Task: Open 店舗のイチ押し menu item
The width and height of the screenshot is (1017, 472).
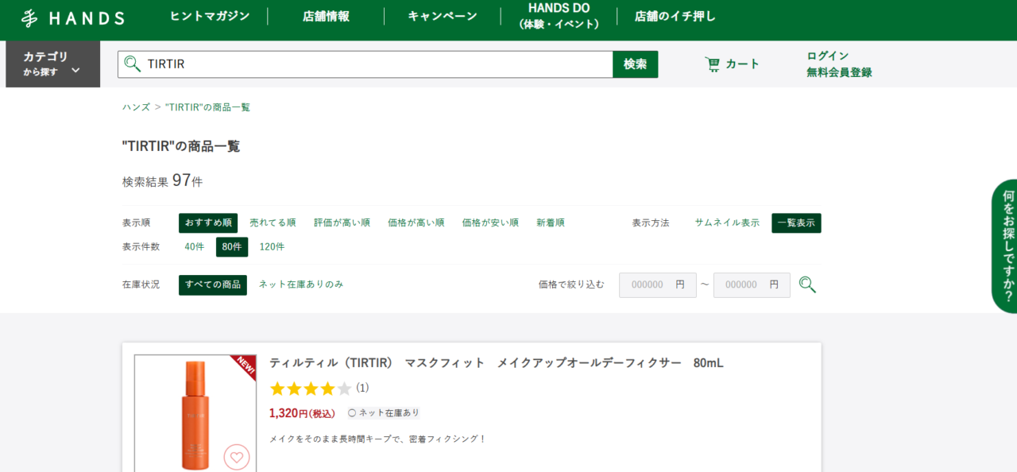Action: (675, 17)
